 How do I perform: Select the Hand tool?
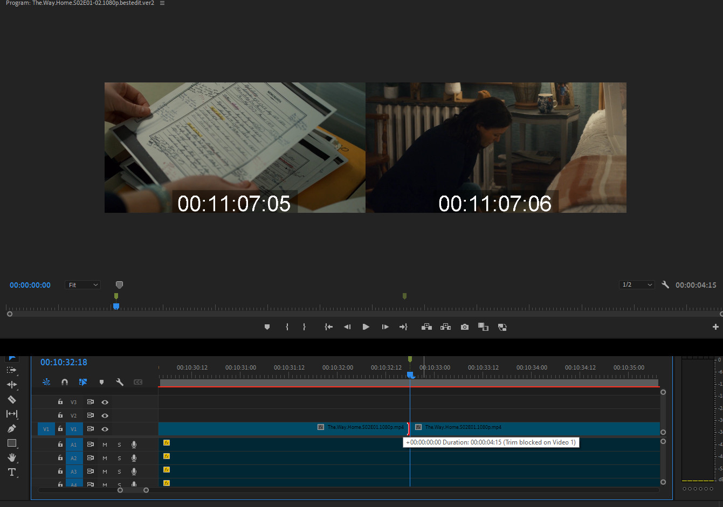pos(12,457)
